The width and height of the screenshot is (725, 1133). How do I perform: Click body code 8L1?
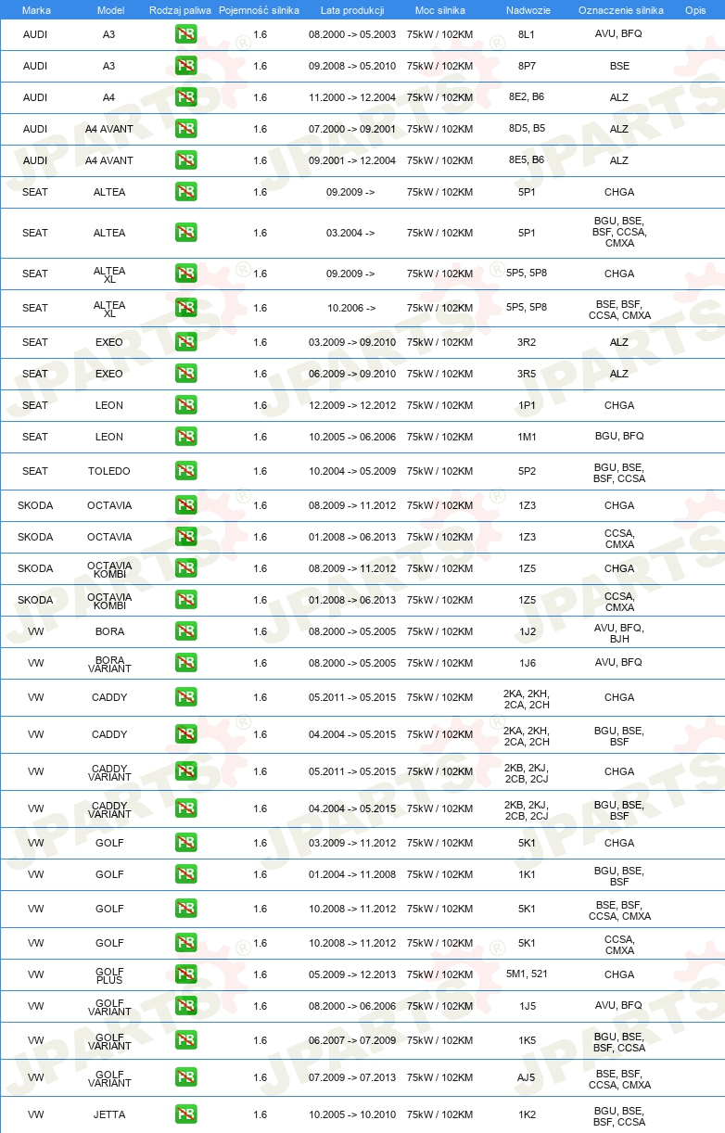coord(527,33)
